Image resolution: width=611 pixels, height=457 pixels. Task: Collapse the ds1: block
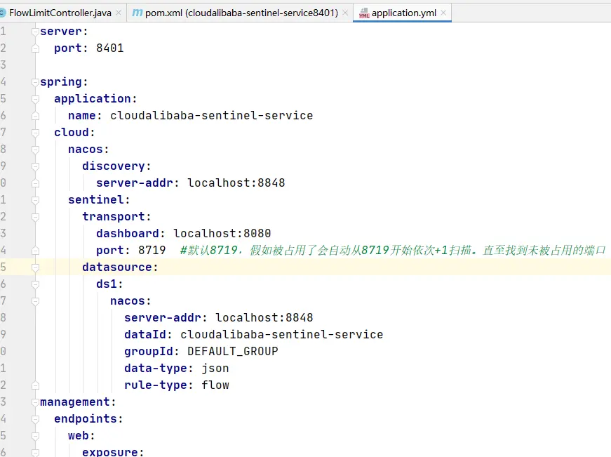point(36,284)
